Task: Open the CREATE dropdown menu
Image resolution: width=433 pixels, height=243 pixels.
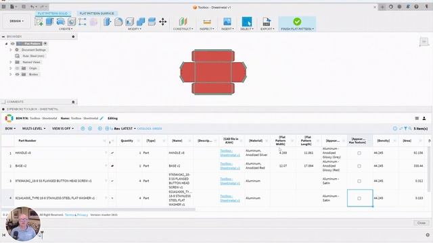Action: 66,29
